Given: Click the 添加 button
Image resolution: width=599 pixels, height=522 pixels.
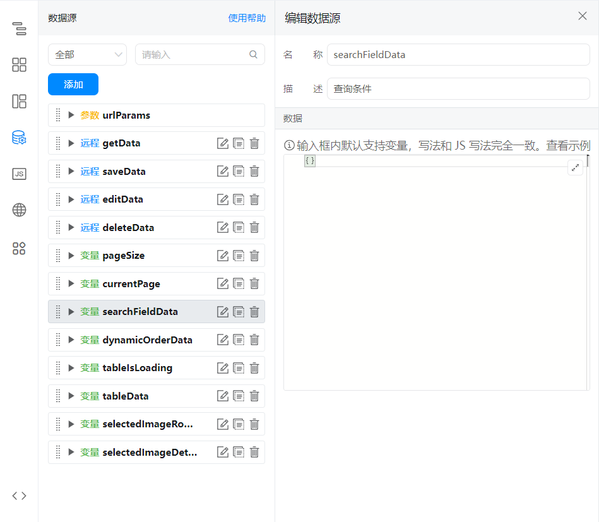Looking at the screenshot, I should 73,85.
